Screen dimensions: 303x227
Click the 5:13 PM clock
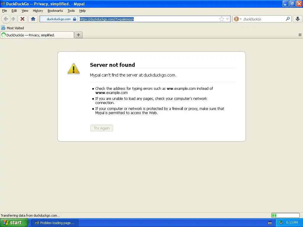point(292,223)
